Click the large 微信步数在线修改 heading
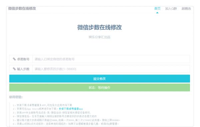The height and width of the screenshot is (127, 200). [x=99, y=27]
